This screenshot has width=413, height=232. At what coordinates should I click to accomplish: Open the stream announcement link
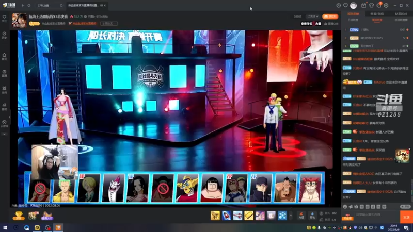(x=331, y=24)
